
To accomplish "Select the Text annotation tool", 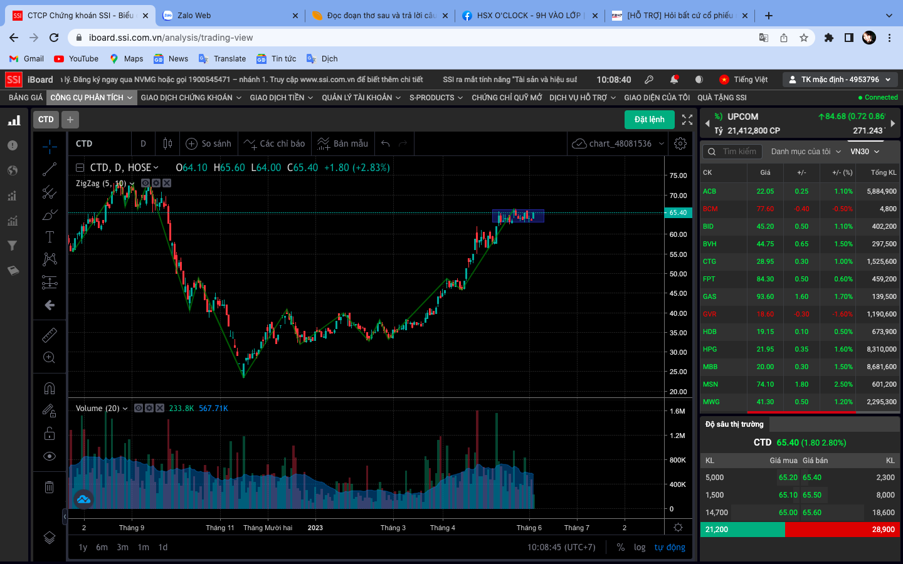I will 50,237.
